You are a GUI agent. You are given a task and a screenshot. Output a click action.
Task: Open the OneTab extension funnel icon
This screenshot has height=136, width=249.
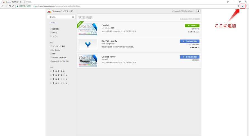243,6
